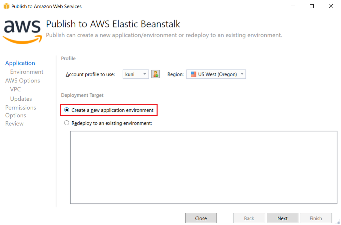Click the 'Account profile to use:' label
The height and width of the screenshot is (225, 341).
90,74
